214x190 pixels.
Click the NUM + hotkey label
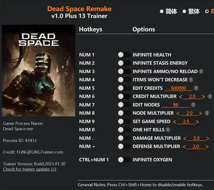pyautogui.click(x=87, y=146)
